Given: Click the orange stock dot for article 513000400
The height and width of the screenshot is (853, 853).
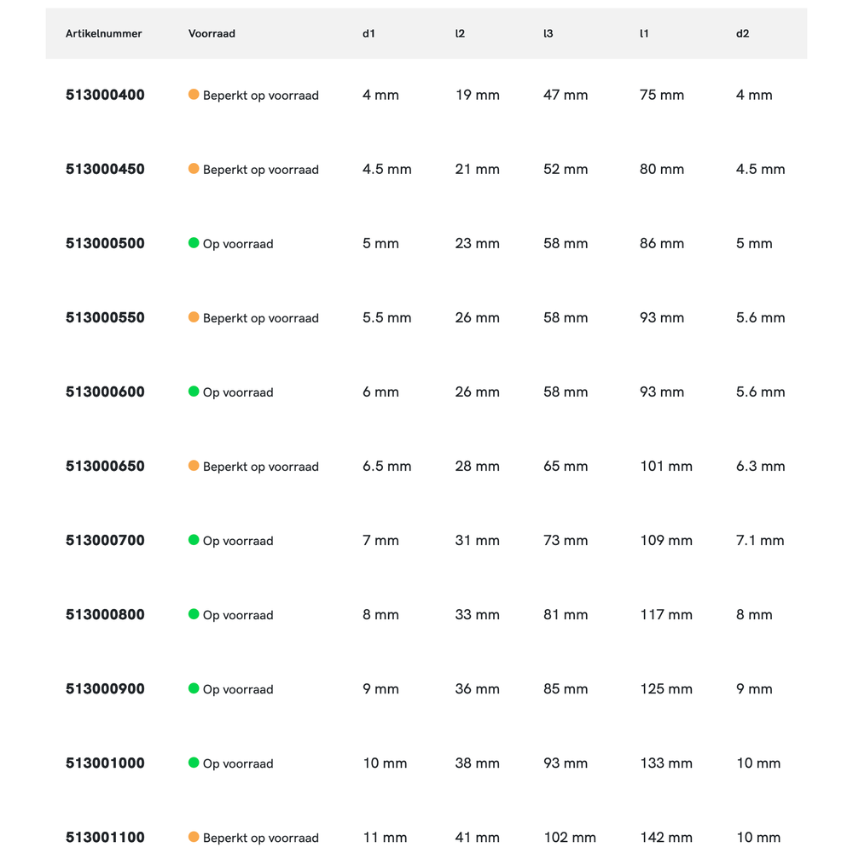Looking at the screenshot, I should click(194, 95).
